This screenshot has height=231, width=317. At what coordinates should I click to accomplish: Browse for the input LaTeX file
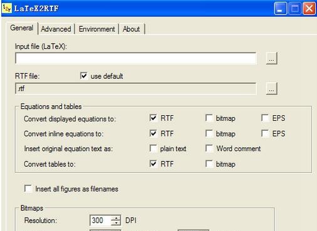click(x=271, y=58)
